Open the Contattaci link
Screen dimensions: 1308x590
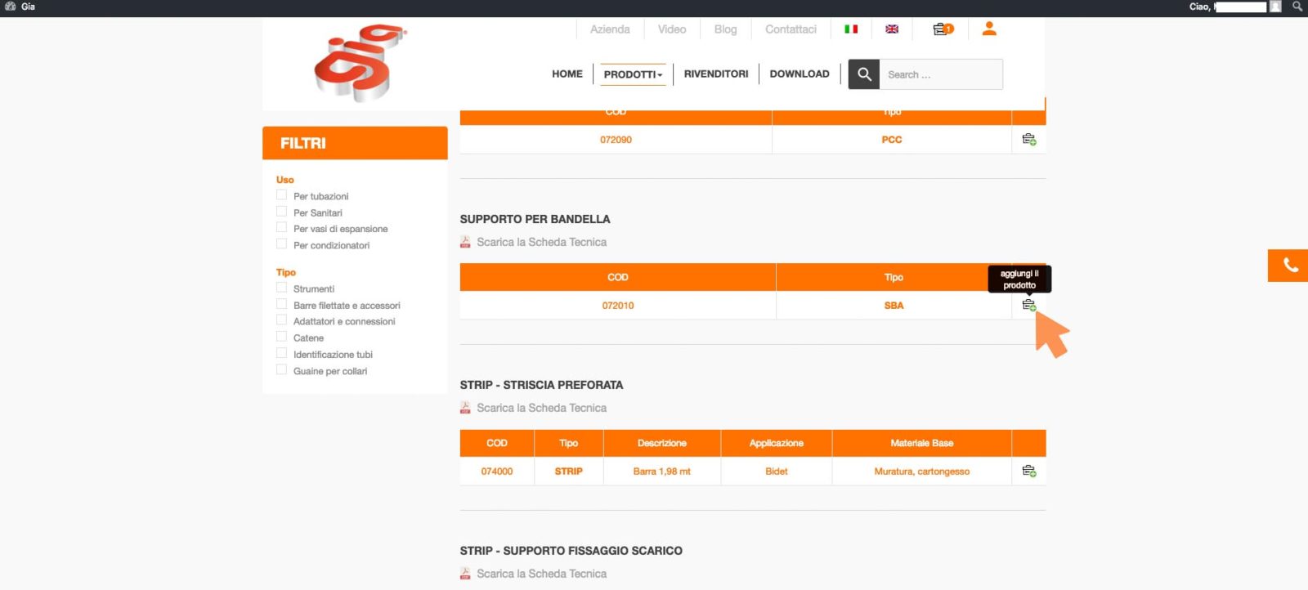(791, 29)
